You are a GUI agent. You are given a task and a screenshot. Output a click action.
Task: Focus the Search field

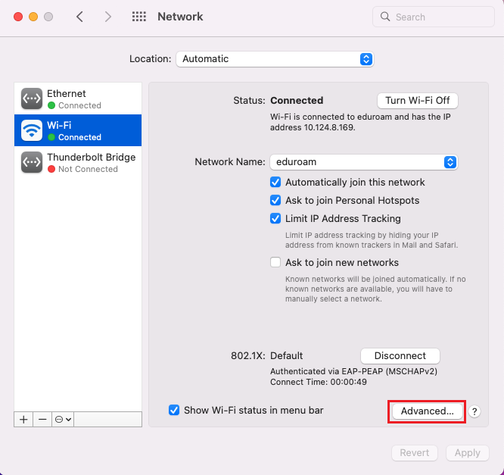(x=434, y=17)
